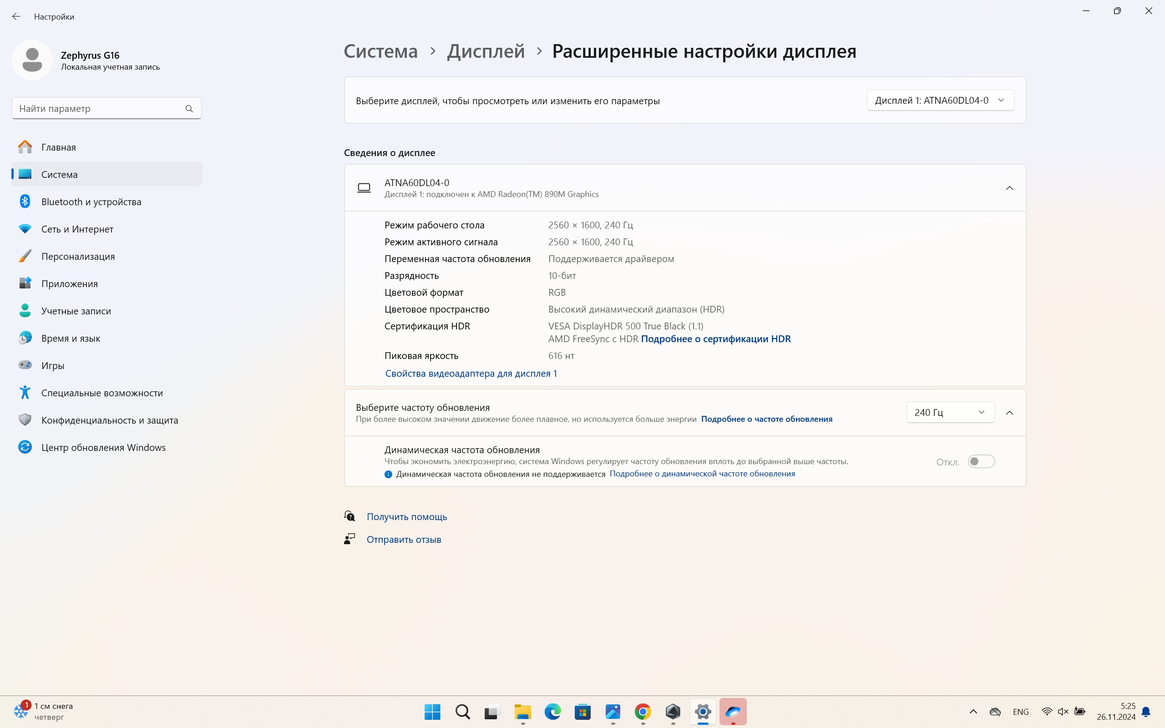
Task: Open Bluetooth и устройства section
Action: coord(106,202)
